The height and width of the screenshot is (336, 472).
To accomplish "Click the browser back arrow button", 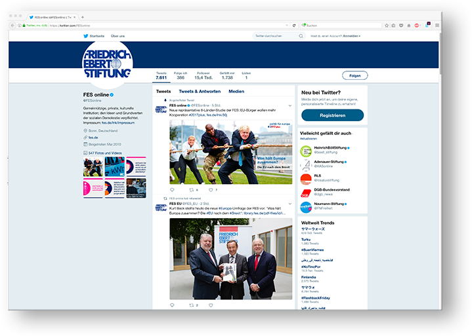I will [12, 26].
